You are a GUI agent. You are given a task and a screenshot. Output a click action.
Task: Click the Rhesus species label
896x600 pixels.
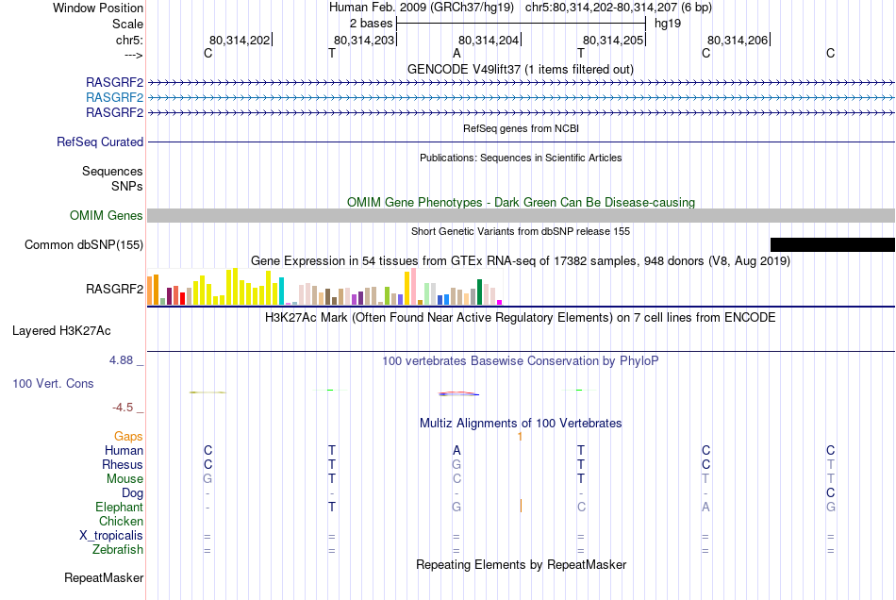tap(123, 464)
